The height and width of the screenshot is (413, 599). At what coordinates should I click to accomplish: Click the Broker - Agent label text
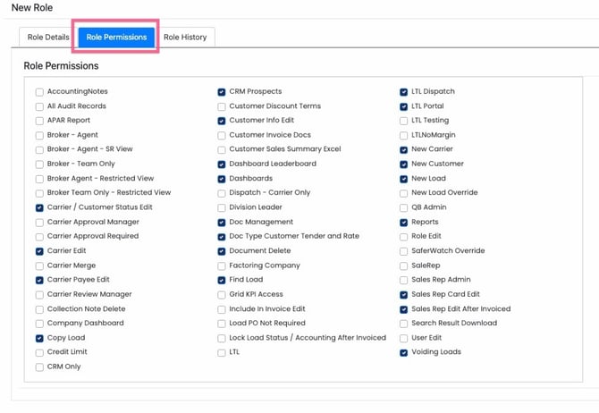coord(72,135)
